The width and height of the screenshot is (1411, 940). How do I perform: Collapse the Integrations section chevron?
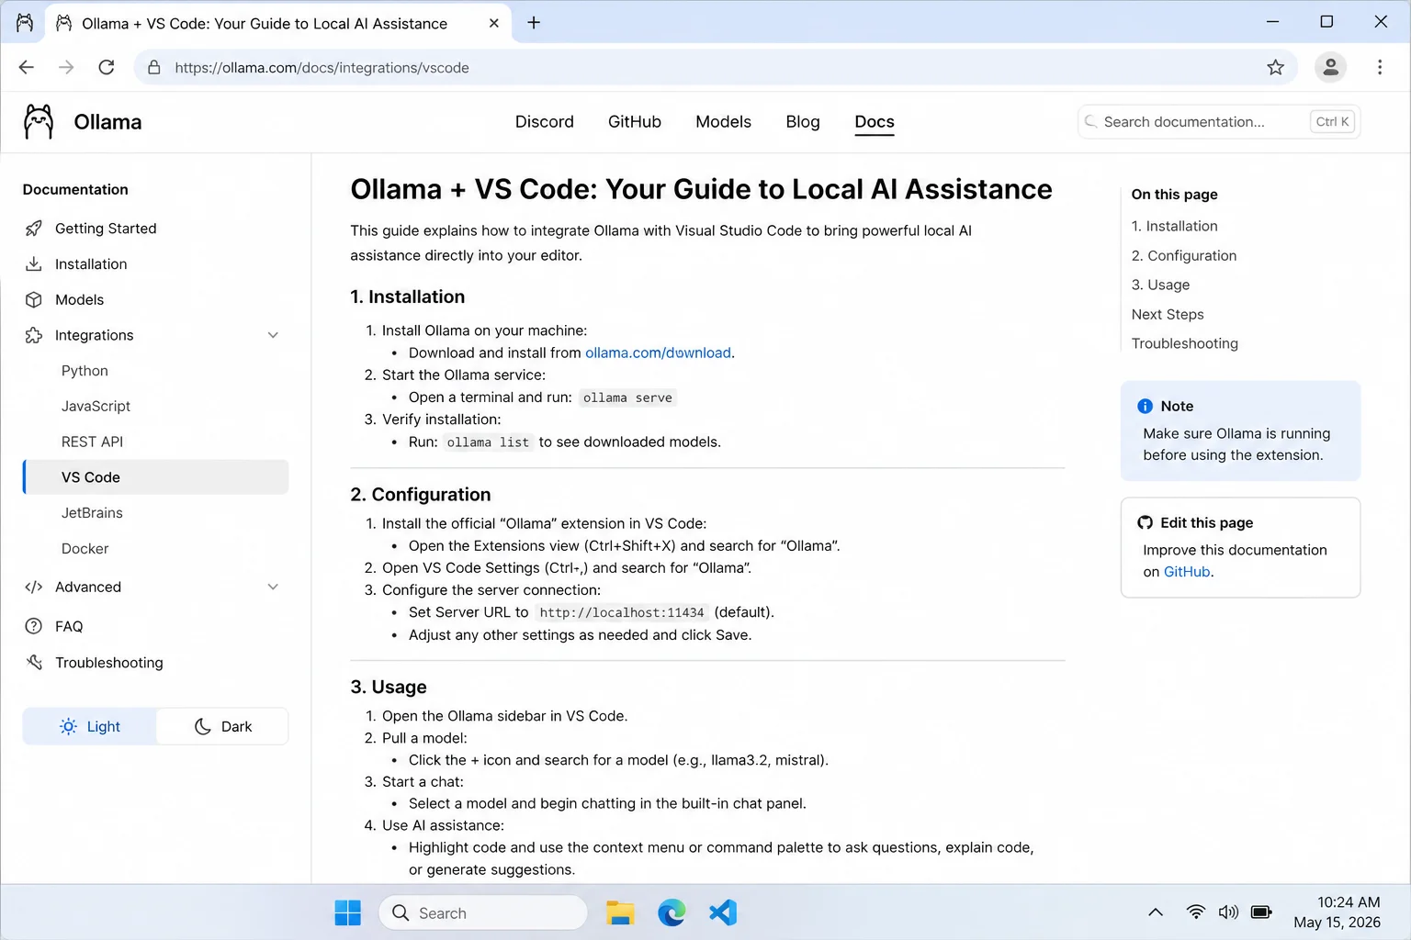coord(273,336)
